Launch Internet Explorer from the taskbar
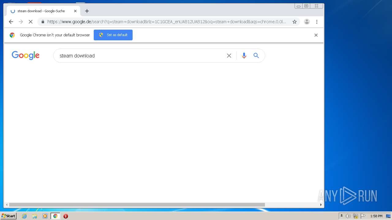 [x=24, y=216]
